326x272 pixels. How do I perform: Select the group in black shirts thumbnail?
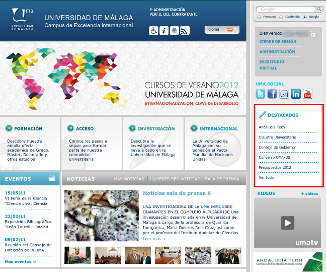(228, 255)
